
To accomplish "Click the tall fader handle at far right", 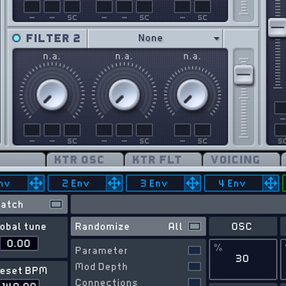I will click(277, 28).
